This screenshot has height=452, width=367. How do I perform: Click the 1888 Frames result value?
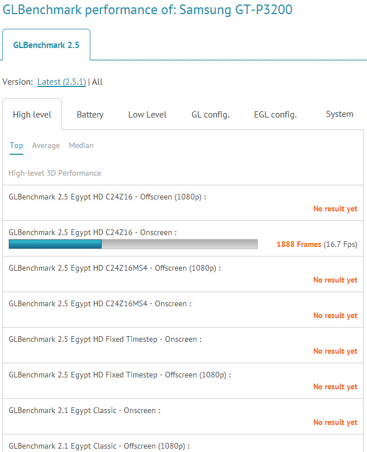tap(299, 245)
